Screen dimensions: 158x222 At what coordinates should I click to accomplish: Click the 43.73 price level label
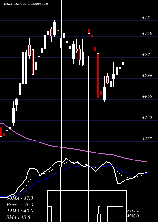coord(147,117)
